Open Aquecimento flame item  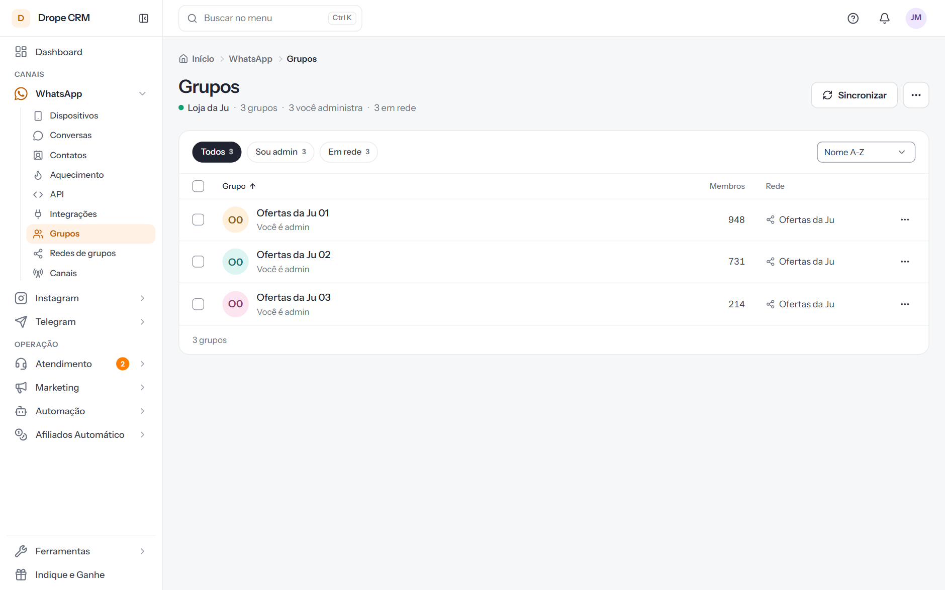90,175
